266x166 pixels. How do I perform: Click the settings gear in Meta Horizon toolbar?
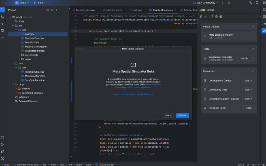click(x=216, y=16)
